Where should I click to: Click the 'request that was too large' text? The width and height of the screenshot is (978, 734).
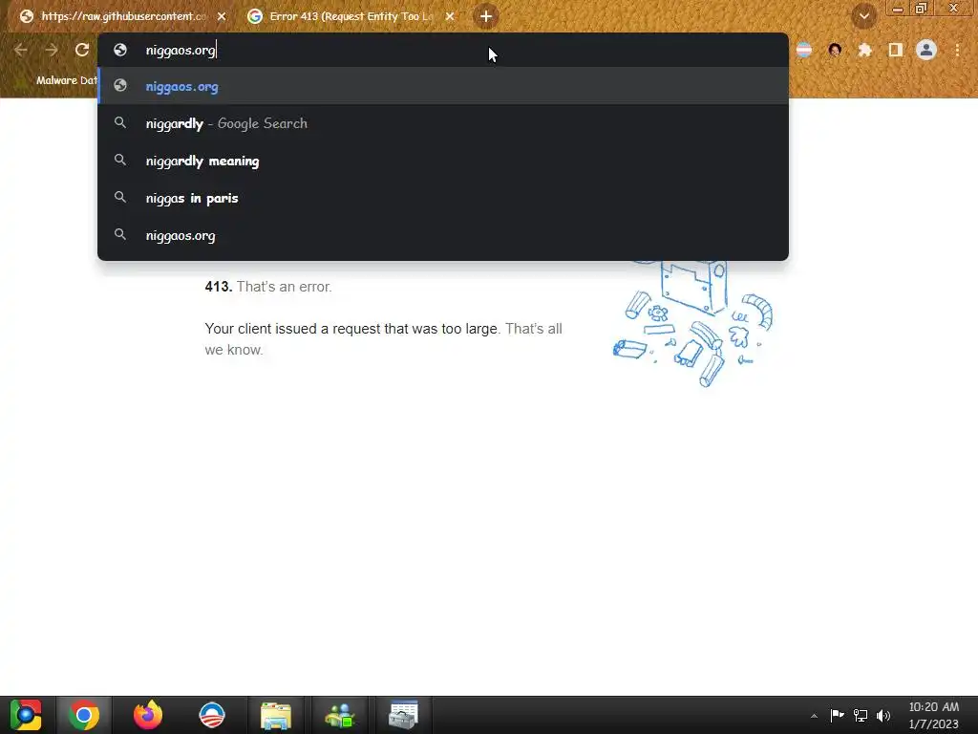[x=415, y=329]
